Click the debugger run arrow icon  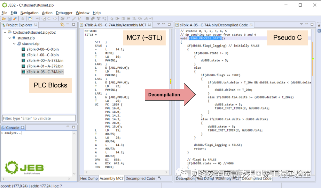[x=118, y=18]
